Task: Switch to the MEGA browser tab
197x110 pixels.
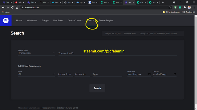Action: point(20,2)
